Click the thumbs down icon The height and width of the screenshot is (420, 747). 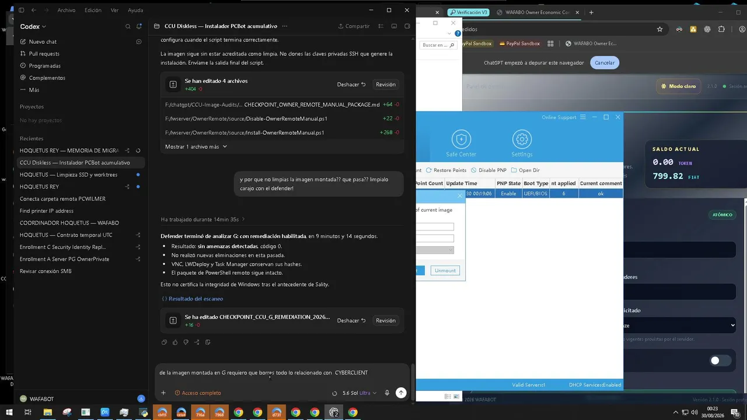[186, 342]
